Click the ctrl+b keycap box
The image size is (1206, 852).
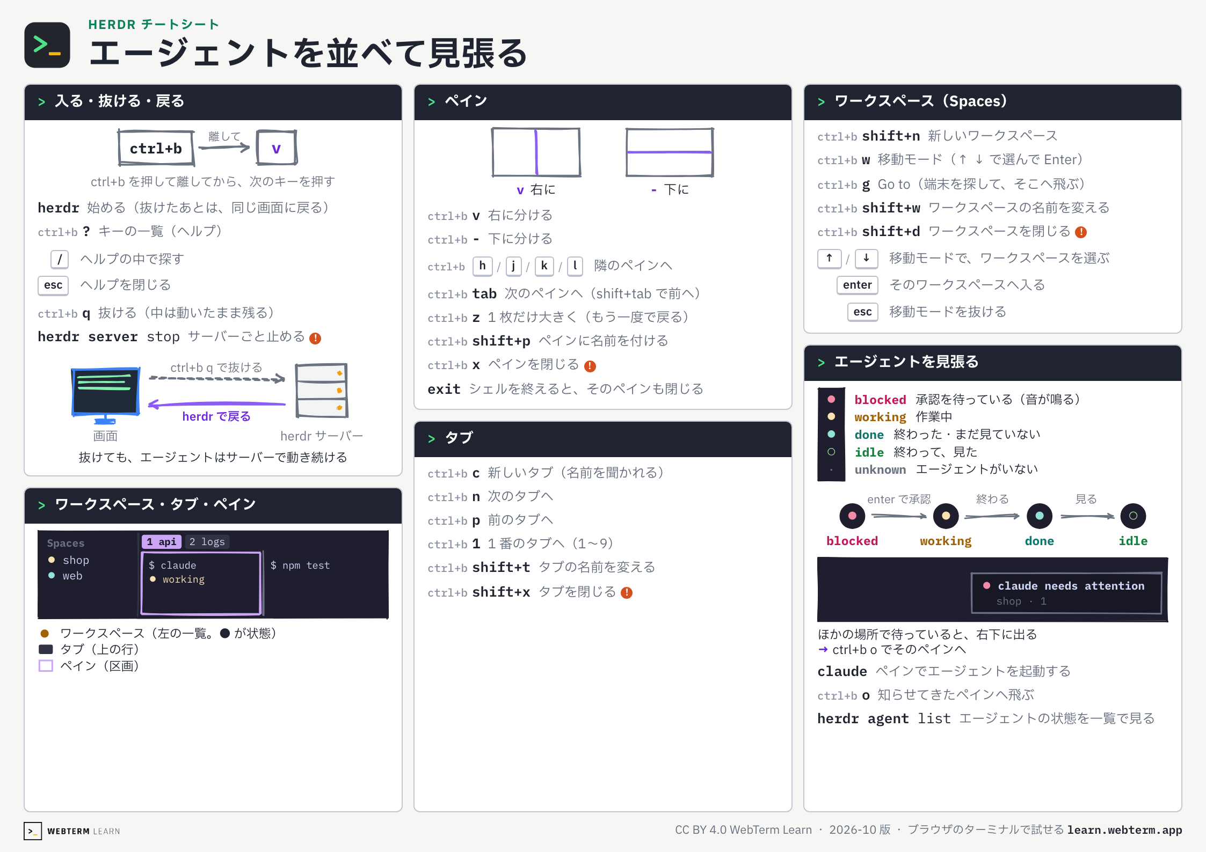pyautogui.click(x=156, y=148)
